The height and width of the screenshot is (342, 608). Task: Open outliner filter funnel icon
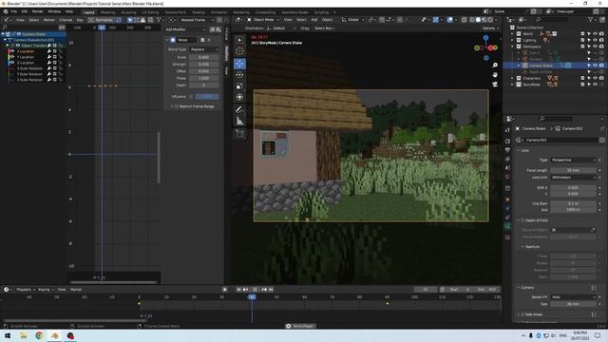(591, 19)
